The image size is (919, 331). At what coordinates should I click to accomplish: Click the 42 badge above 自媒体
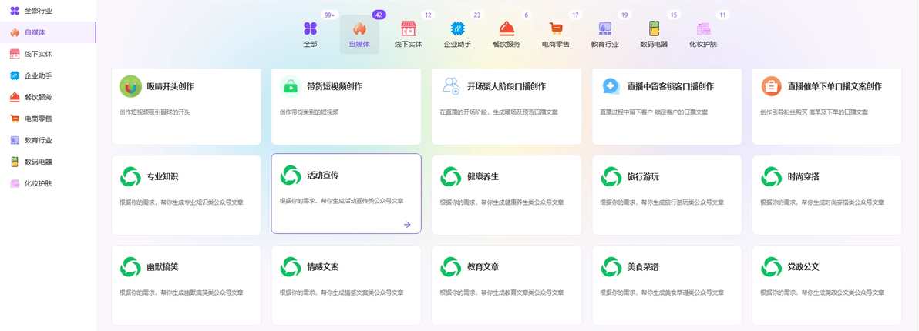tap(379, 15)
